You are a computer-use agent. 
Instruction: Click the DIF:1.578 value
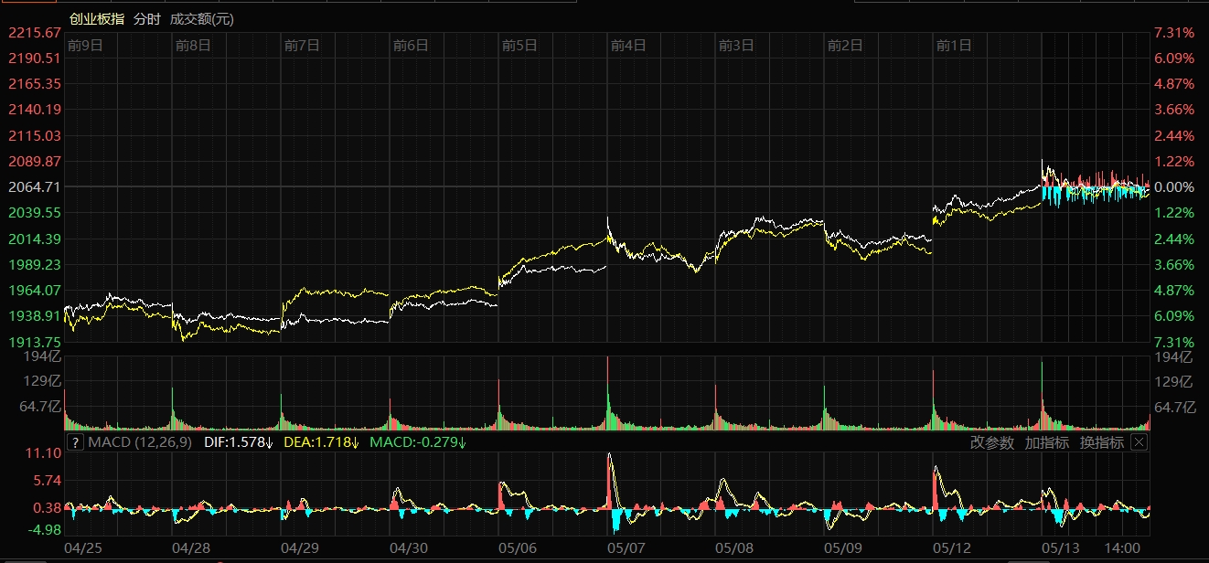coord(238,442)
